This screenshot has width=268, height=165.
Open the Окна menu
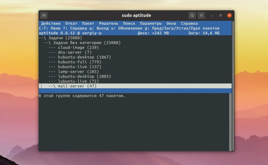(x=172, y=23)
